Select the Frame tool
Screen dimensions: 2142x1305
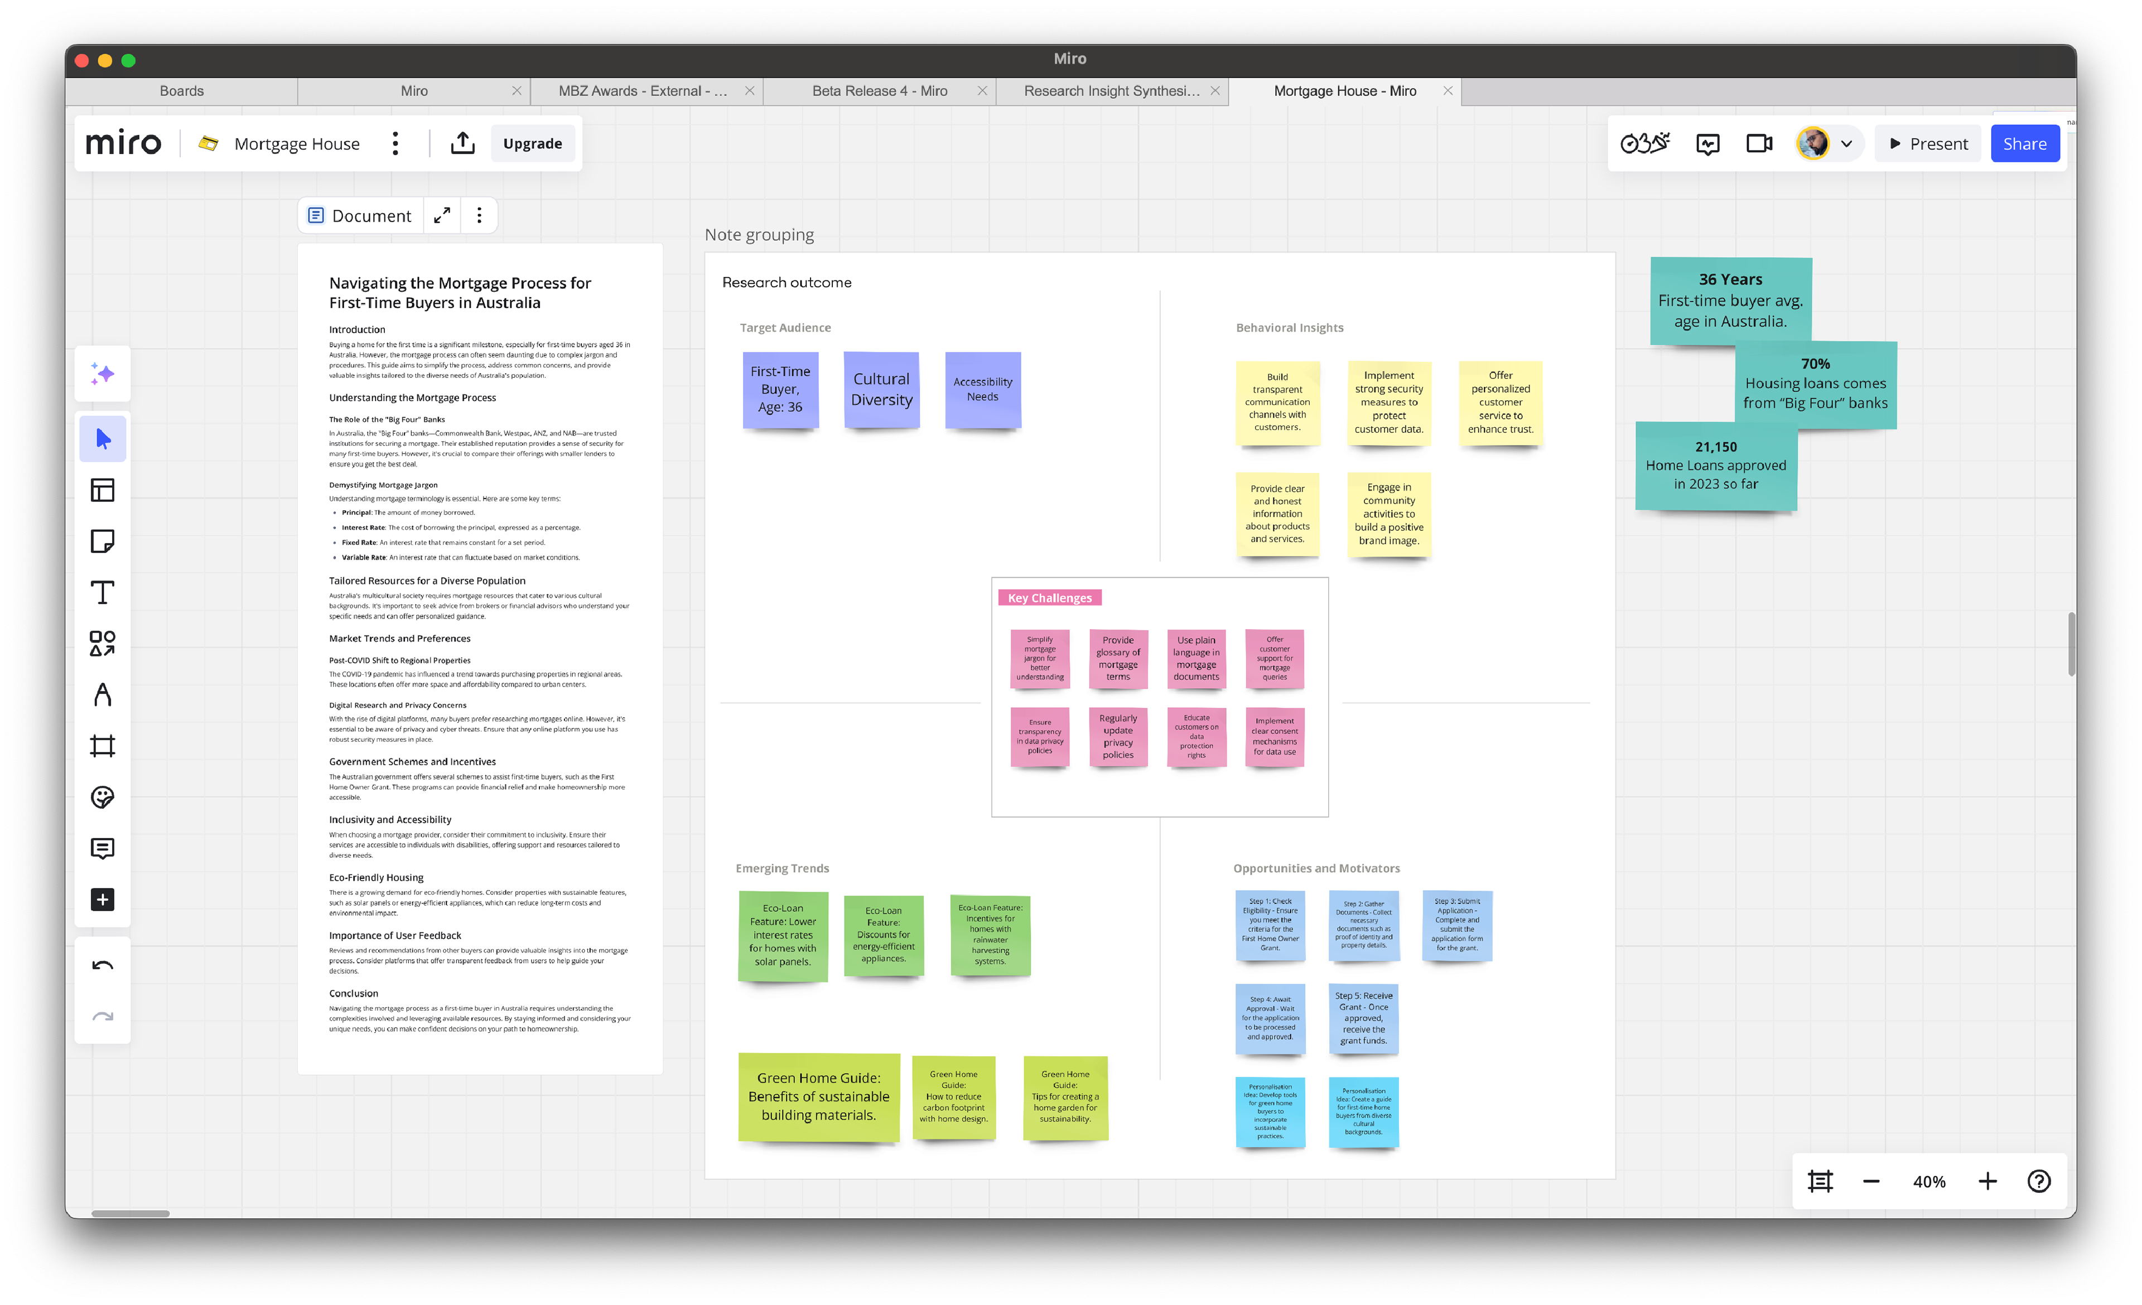(103, 746)
